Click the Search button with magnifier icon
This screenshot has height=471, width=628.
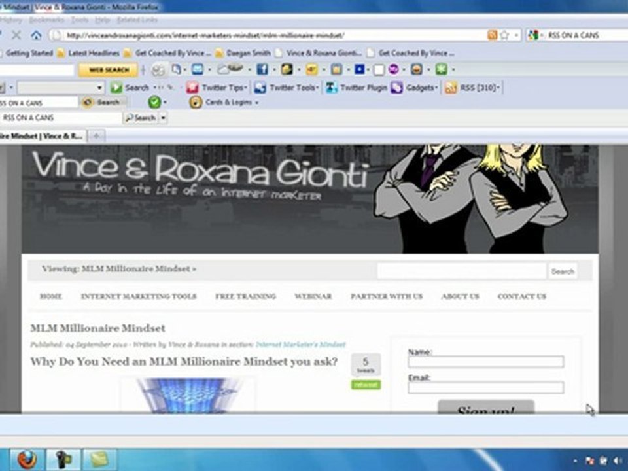click(x=141, y=118)
